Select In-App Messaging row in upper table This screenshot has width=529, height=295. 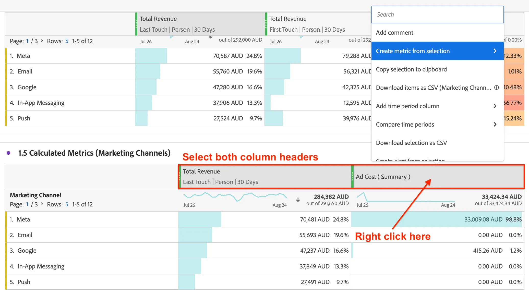[x=70, y=103]
